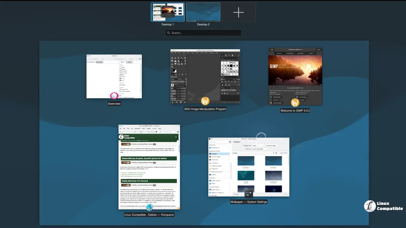Click GIMP's foreground color swatch

(x=174, y=70)
